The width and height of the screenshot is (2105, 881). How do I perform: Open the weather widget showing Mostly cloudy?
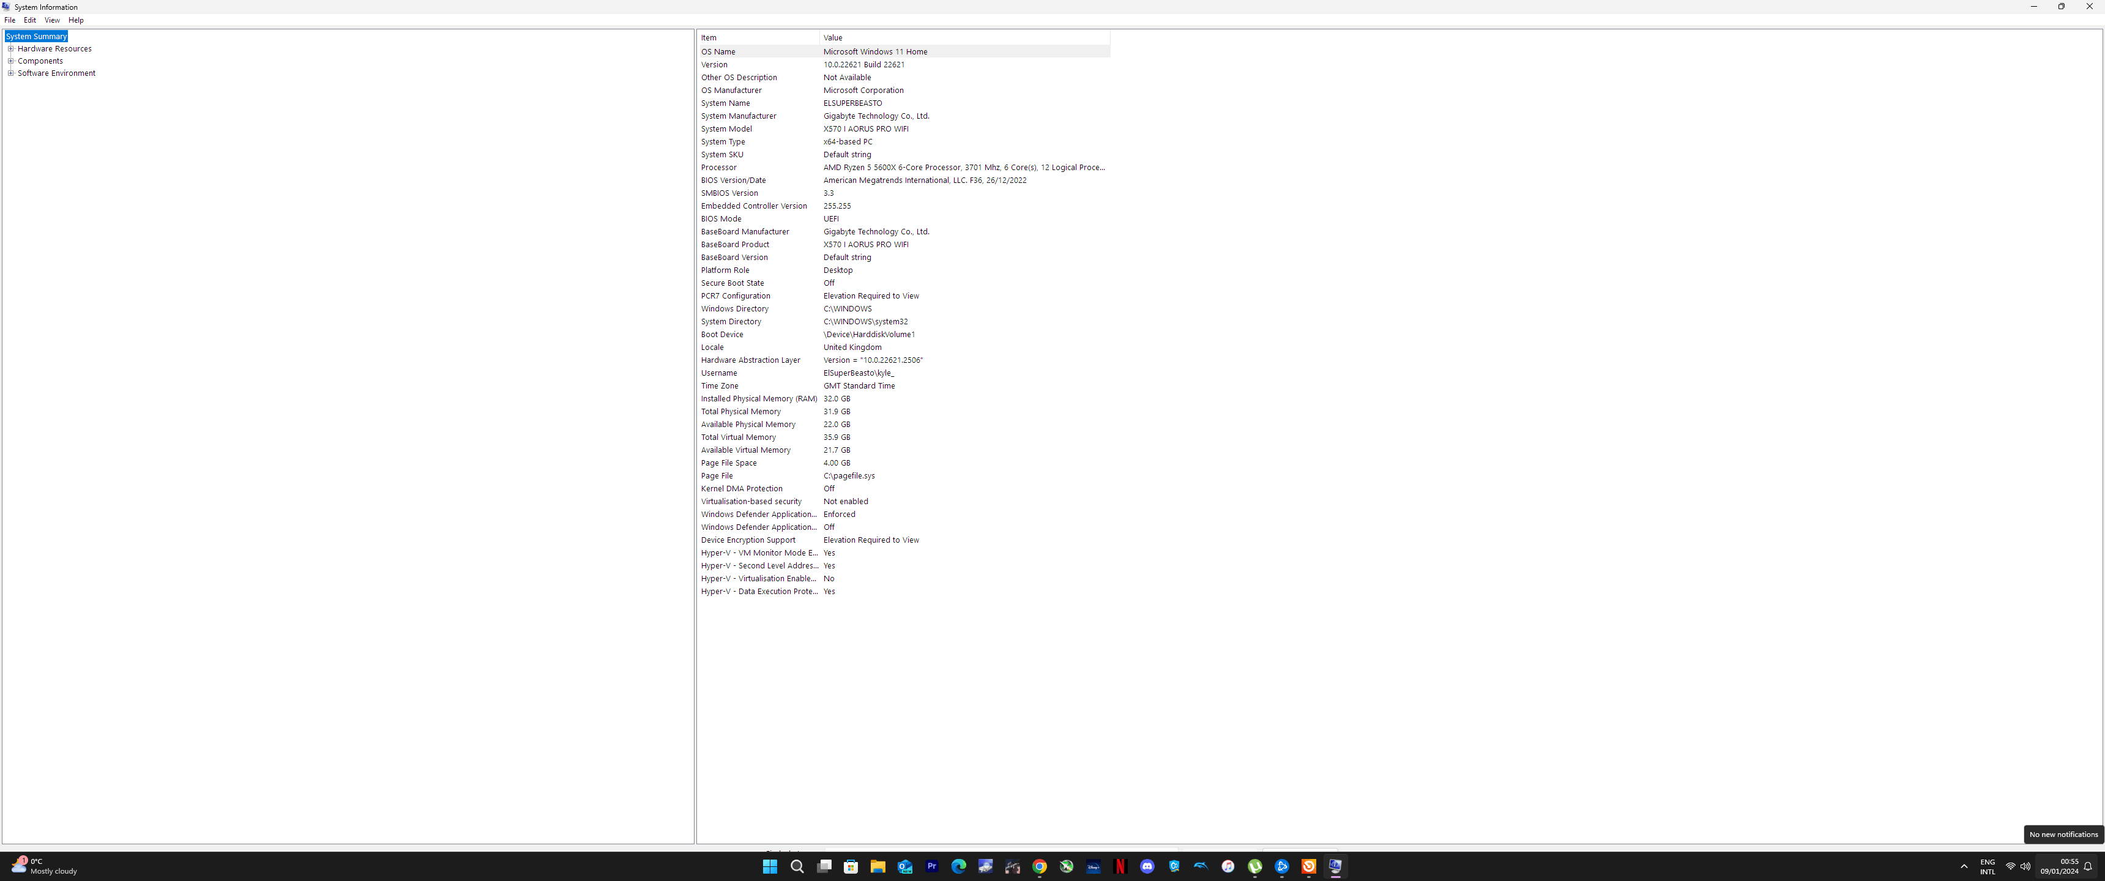click(x=45, y=866)
